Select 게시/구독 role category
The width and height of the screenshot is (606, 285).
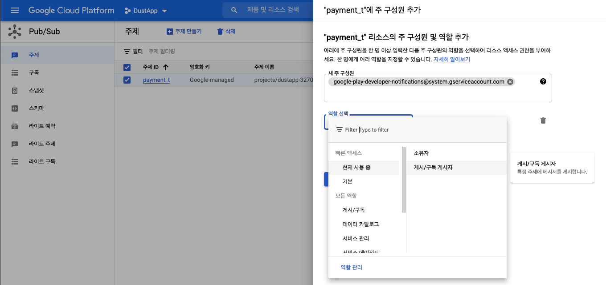[x=364, y=210]
